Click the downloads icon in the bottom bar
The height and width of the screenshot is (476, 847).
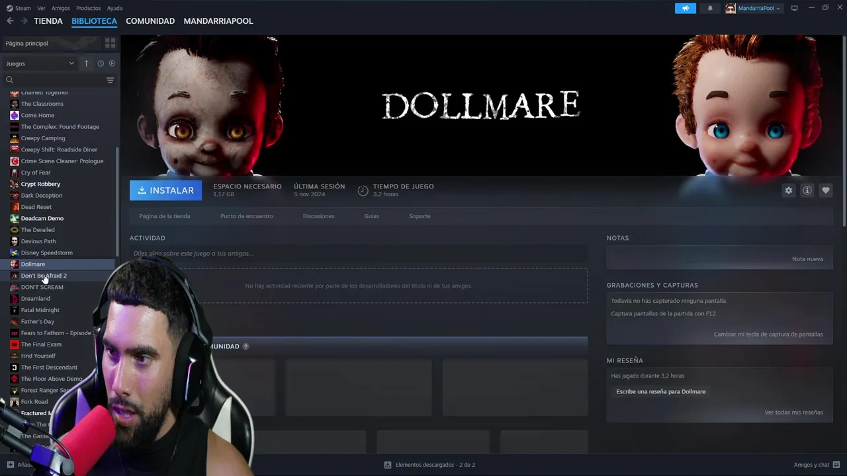pyautogui.click(x=388, y=465)
